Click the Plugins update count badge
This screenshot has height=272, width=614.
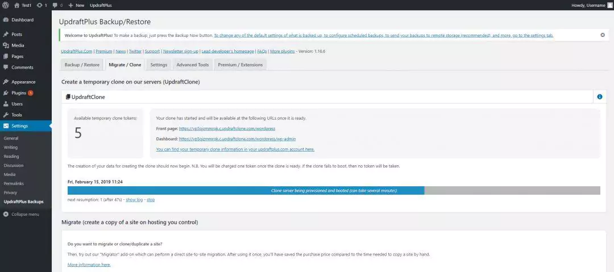point(31,93)
